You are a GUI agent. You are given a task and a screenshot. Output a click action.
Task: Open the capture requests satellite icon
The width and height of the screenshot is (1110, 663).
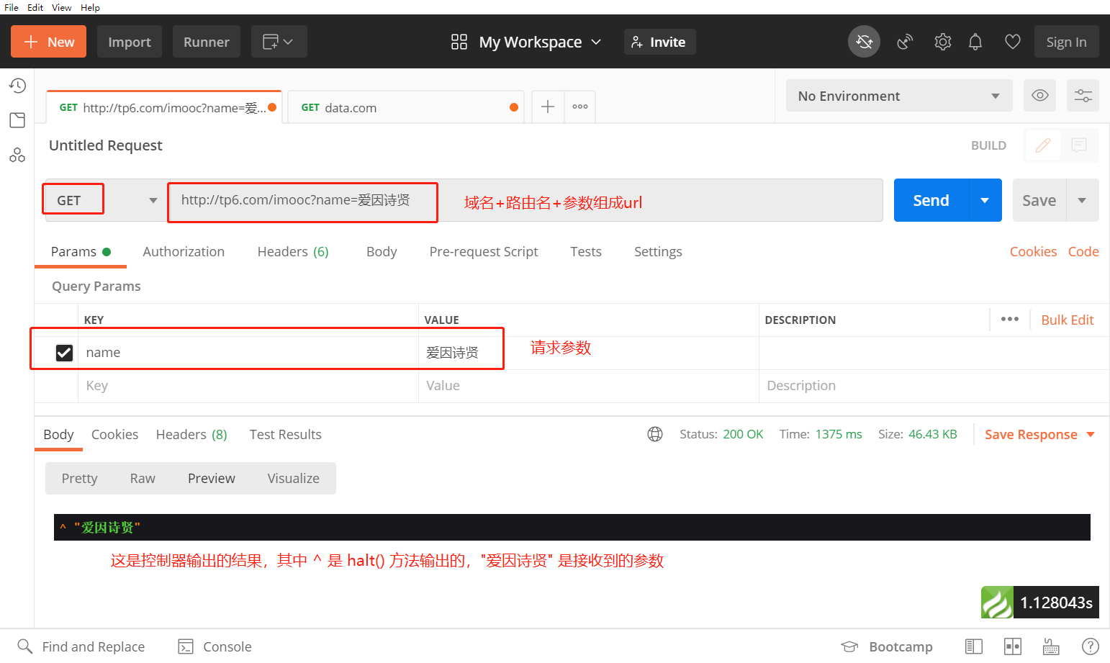(905, 42)
